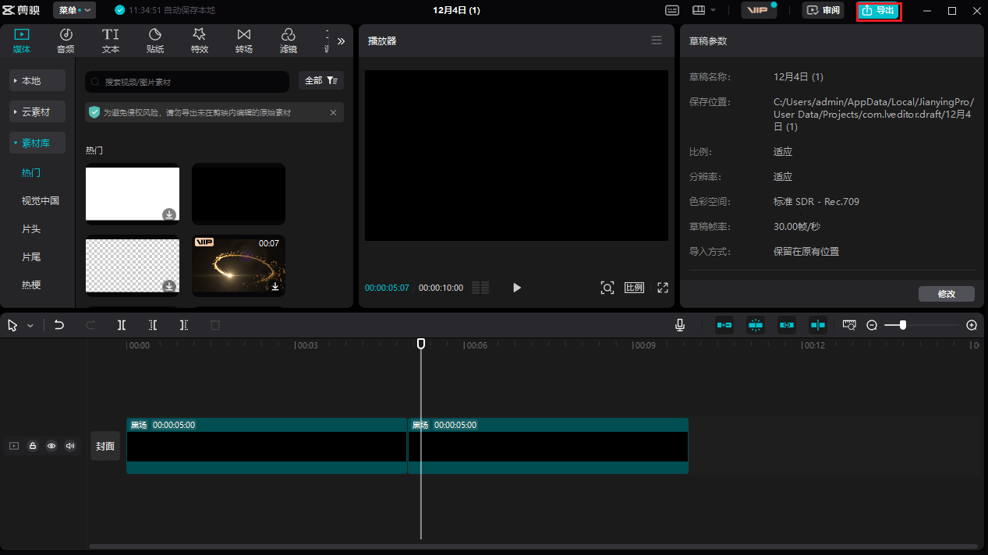Click the 导出 export button

click(879, 11)
